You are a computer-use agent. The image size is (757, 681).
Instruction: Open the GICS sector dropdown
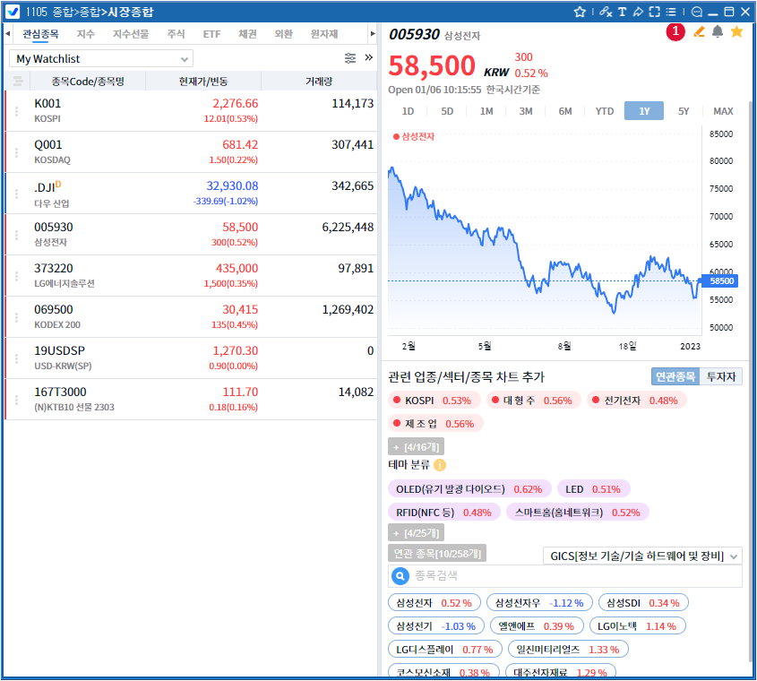tap(642, 556)
